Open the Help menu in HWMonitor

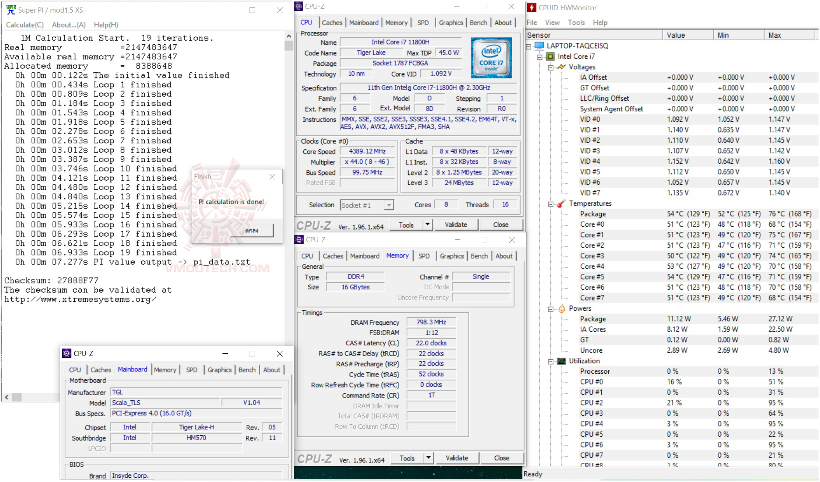tap(600, 22)
